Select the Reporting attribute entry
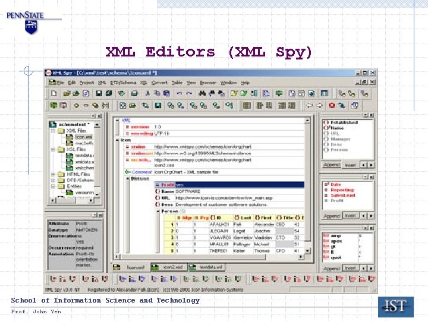This screenshot has height=321, width=428. tap(339, 190)
